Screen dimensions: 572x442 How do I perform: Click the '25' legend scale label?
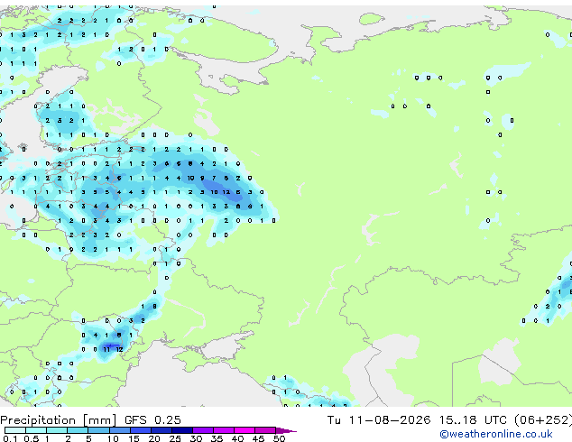click(x=175, y=438)
